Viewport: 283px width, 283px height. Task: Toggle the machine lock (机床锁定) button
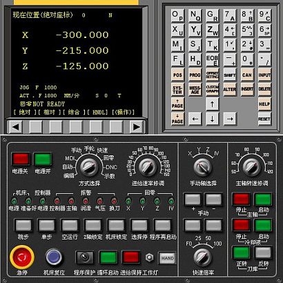(116, 225)
